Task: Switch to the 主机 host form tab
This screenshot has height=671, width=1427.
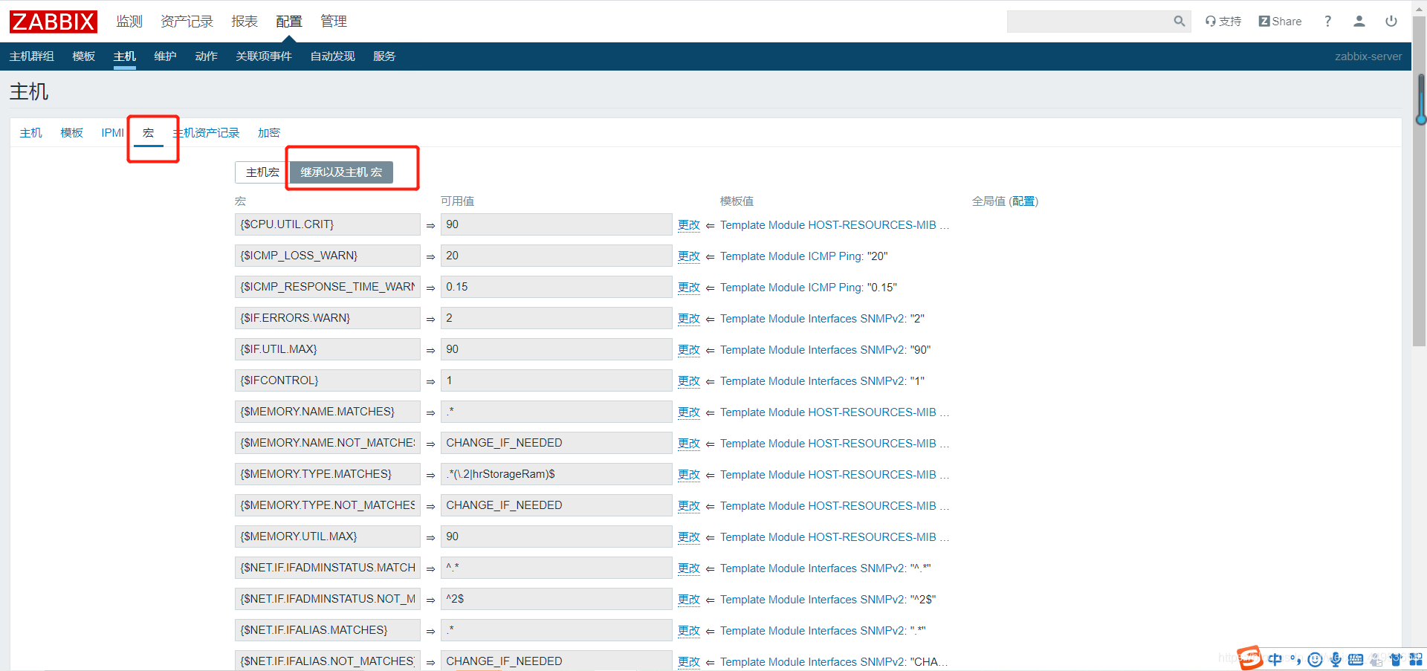Action: coord(31,133)
